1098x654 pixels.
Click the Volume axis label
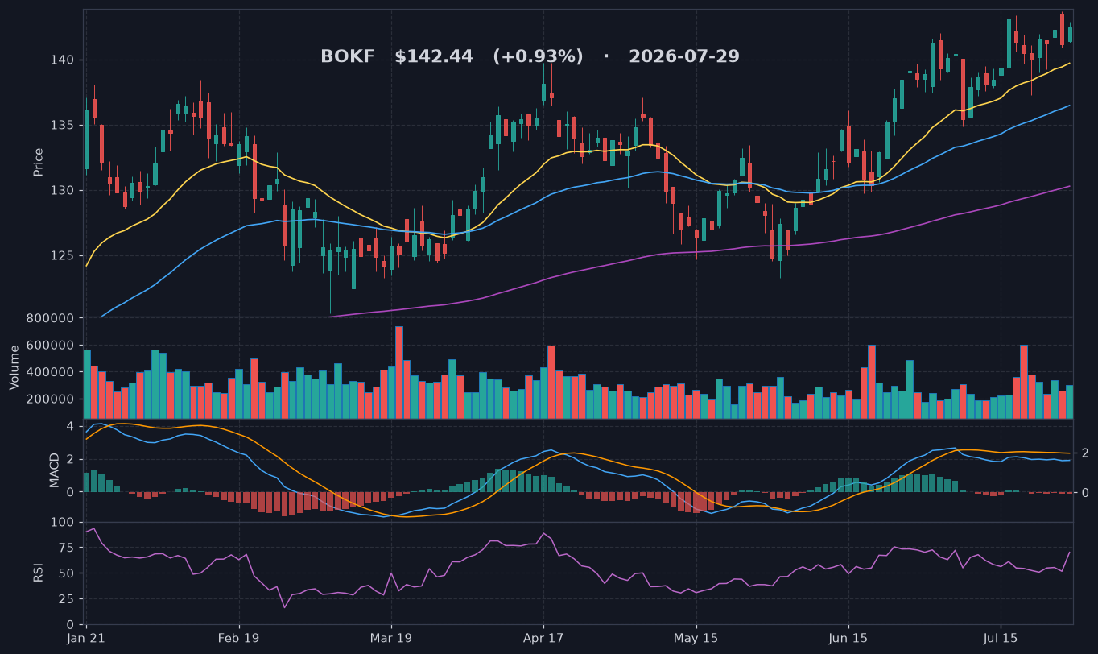click(x=14, y=367)
